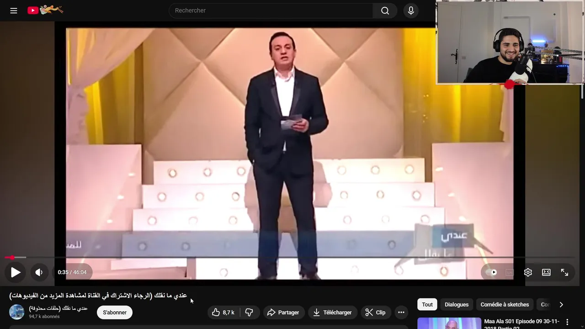
Task: Select the Dialogues filter chip
Action: [x=457, y=305]
